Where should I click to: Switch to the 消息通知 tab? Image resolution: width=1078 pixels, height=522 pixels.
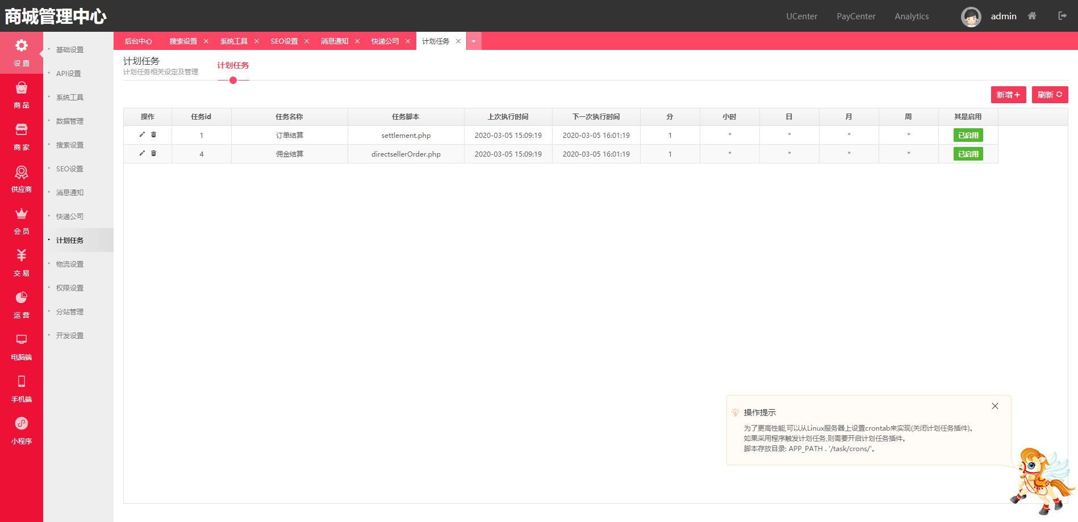pyautogui.click(x=335, y=41)
